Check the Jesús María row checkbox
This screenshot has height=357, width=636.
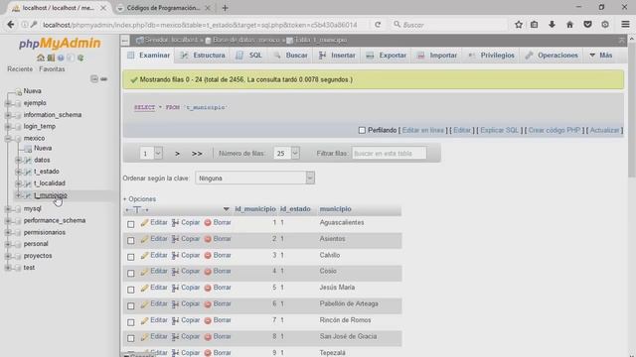click(130, 290)
